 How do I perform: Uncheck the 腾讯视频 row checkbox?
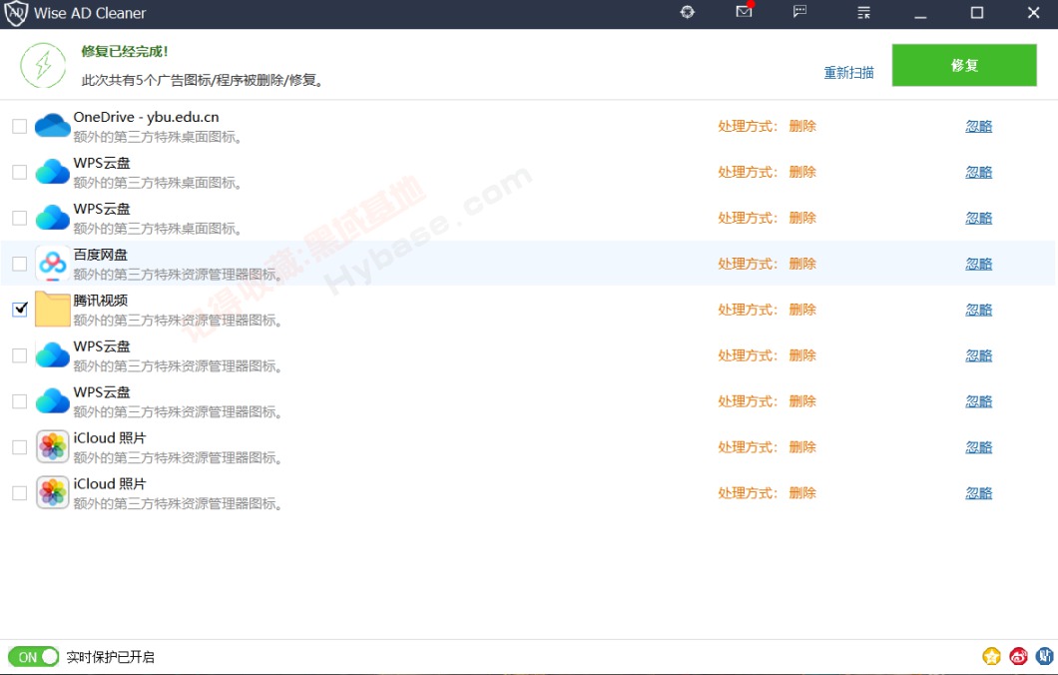20,310
